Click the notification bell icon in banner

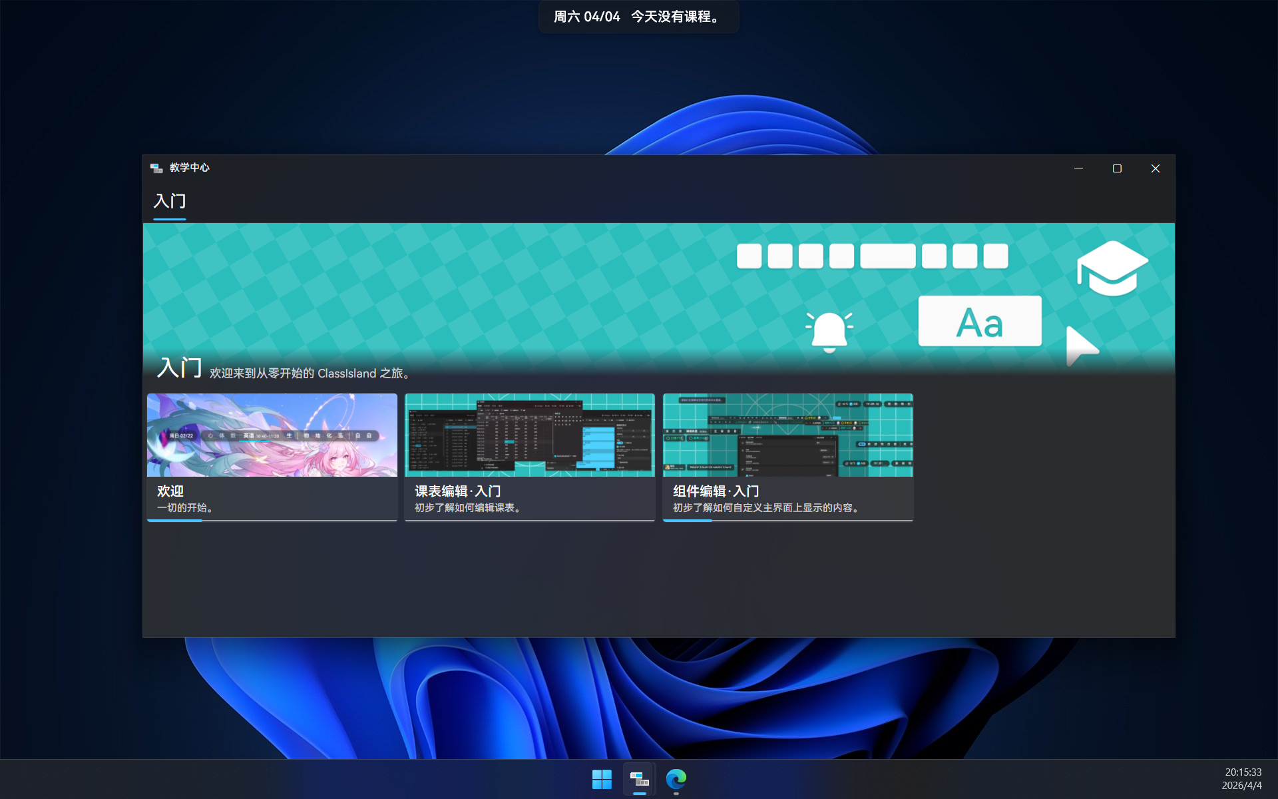coord(829,331)
